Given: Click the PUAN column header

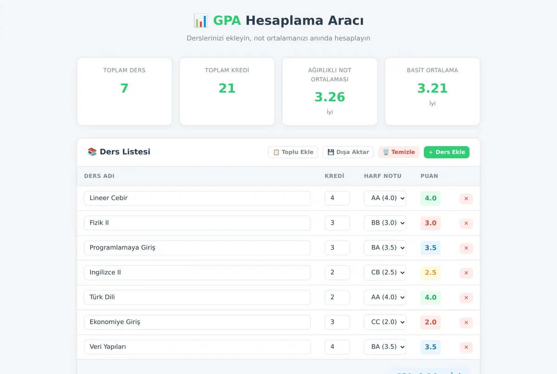Looking at the screenshot, I should (429, 176).
